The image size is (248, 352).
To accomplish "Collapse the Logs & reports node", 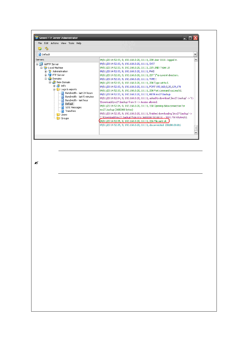I will pos(54,89).
